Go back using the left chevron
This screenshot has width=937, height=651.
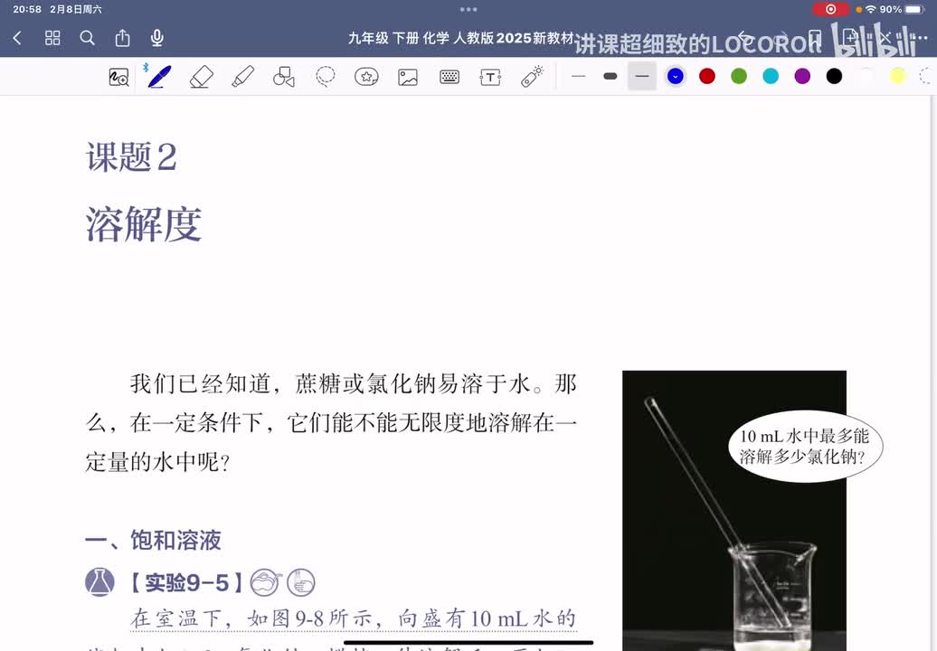point(17,38)
